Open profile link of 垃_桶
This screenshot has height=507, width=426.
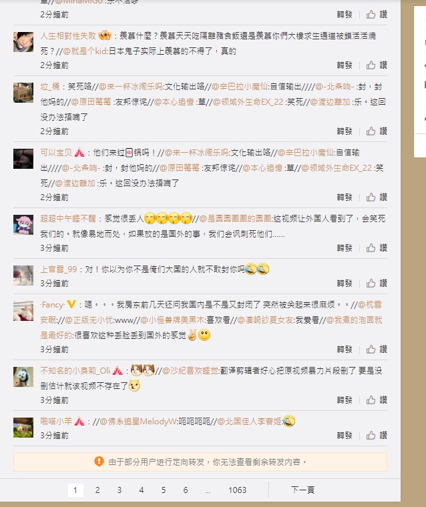click(50, 87)
